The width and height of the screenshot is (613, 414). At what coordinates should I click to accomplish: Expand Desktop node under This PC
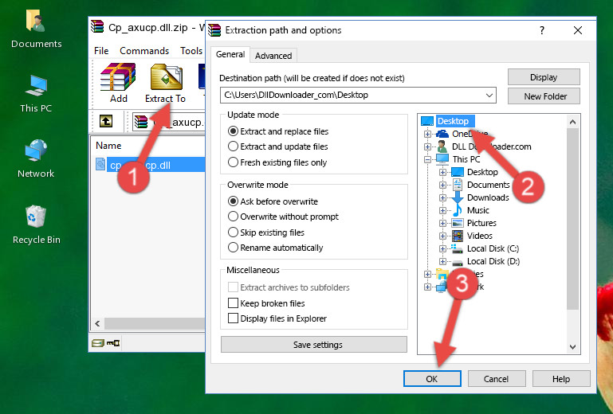pyautogui.click(x=442, y=172)
